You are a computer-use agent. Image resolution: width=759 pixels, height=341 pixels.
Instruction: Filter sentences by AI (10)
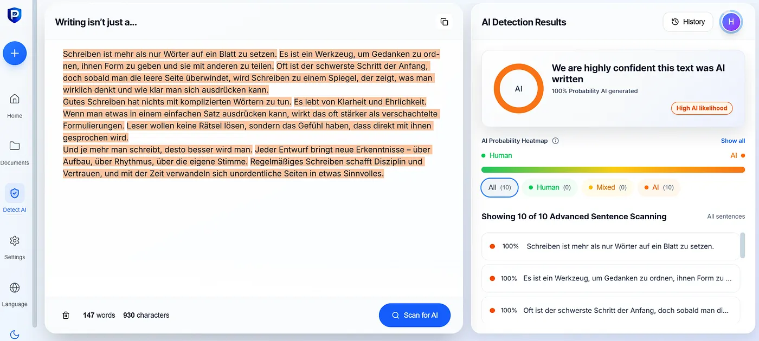(659, 187)
